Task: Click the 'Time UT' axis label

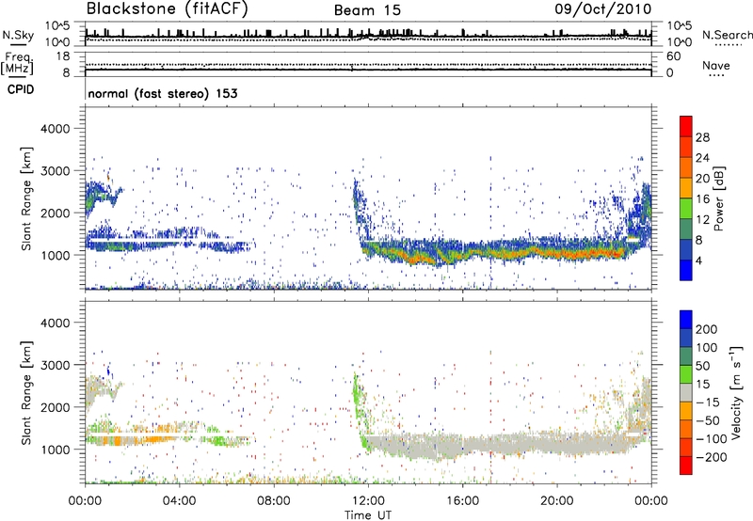Action: 368,515
